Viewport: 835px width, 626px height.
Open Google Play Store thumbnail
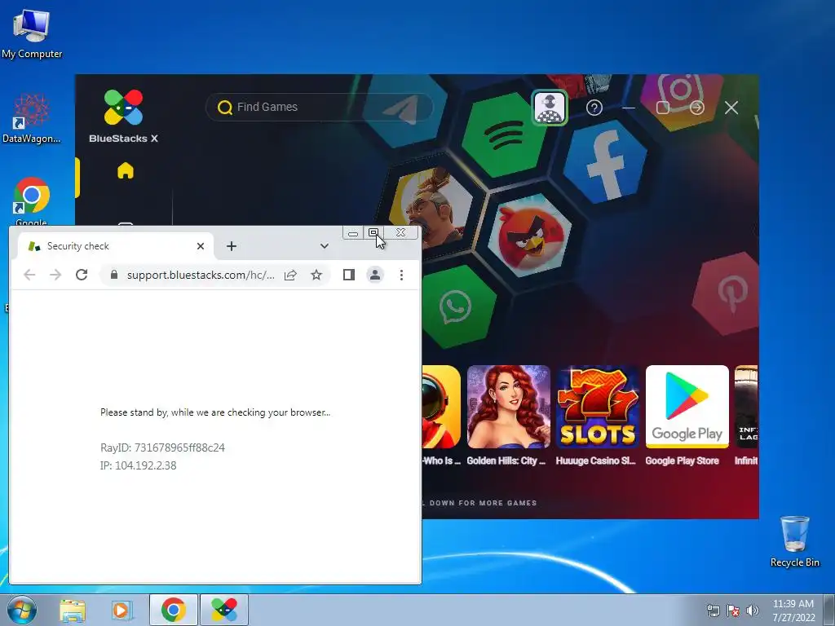pyautogui.click(x=687, y=407)
